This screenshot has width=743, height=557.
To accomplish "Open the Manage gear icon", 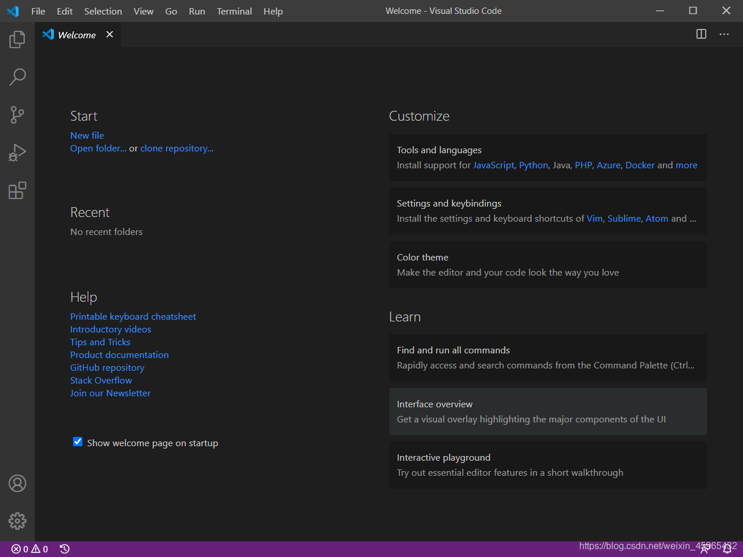I will click(17, 521).
